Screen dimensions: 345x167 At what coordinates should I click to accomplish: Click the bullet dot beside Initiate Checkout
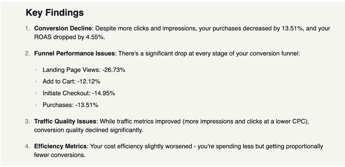36,93
